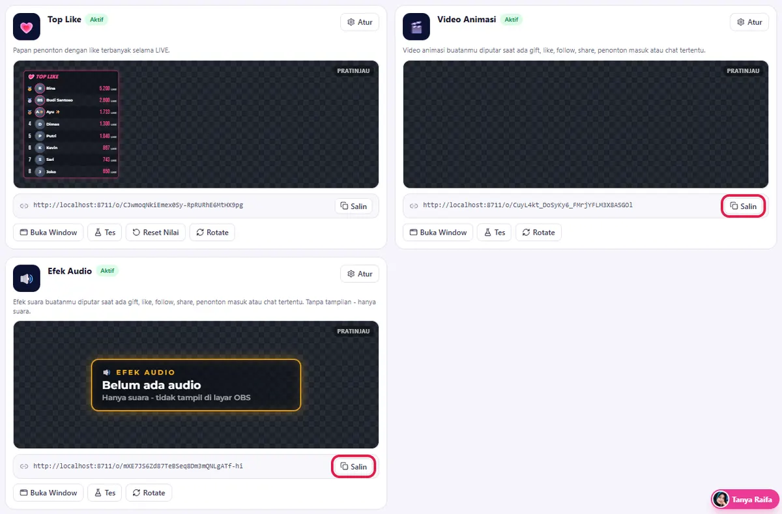Click Buka Window under Video Animasi
The image size is (782, 514).
coord(438,233)
